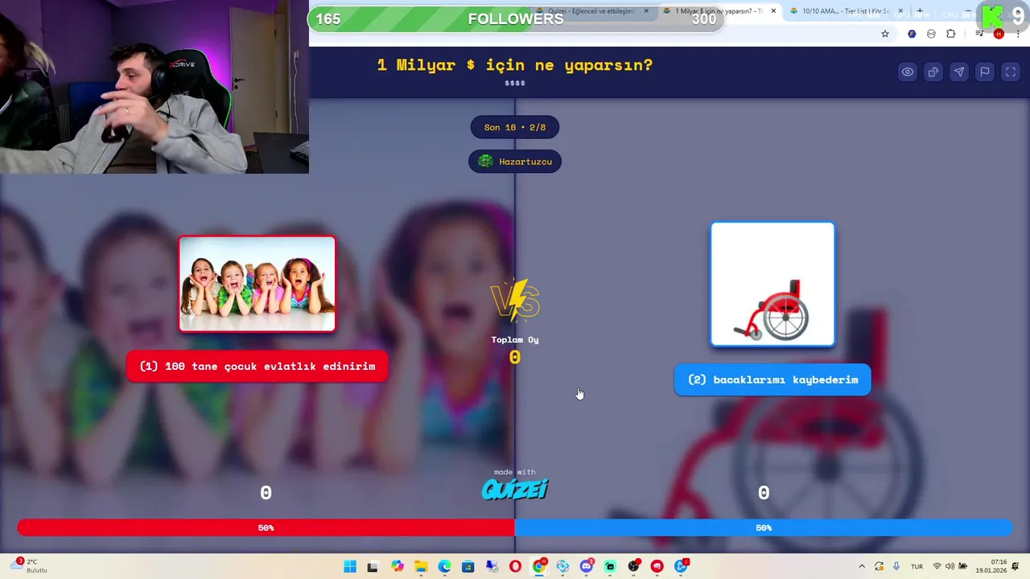1030x579 pixels.
Task: Click the children photo thumbnail
Action: pos(257,284)
